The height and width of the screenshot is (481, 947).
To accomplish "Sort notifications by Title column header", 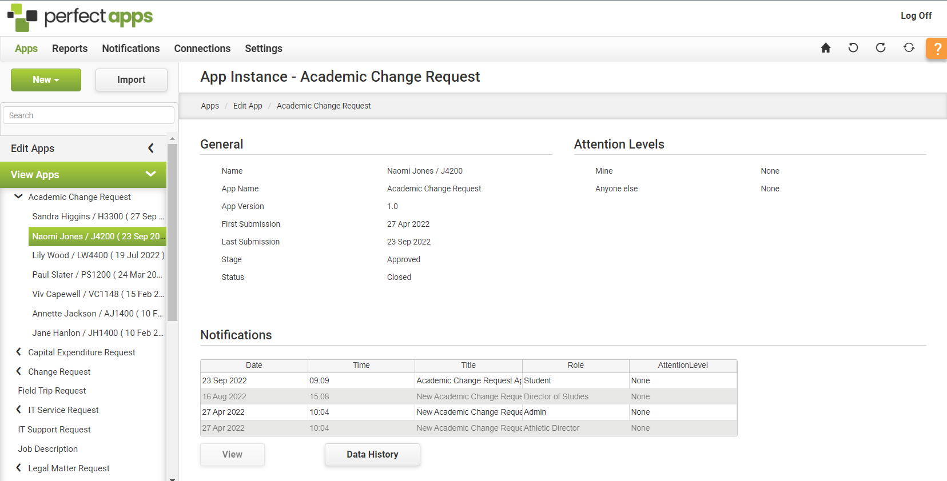I will click(x=468, y=366).
